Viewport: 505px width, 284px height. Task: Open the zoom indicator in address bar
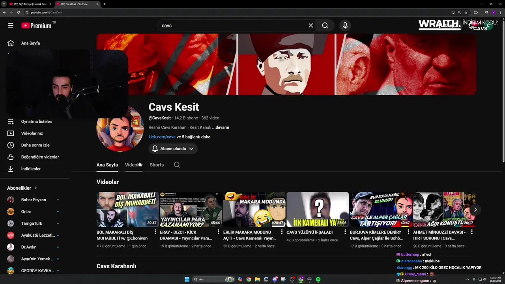pos(459,12)
